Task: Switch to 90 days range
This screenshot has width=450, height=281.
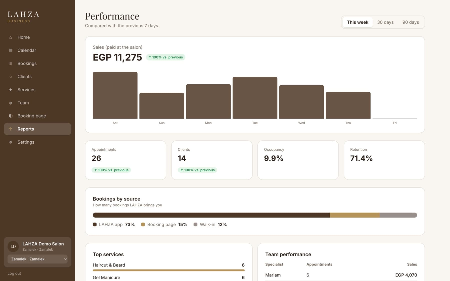Action: [x=410, y=22]
